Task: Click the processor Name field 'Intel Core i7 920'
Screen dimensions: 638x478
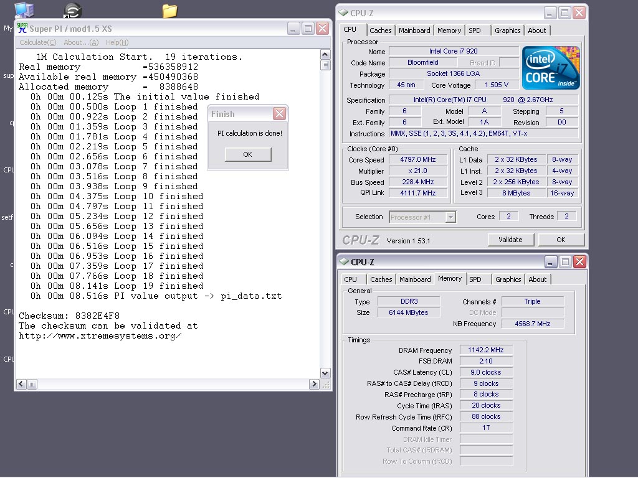Action: coord(454,51)
